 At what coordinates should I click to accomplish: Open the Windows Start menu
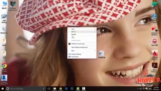click(3, 89)
